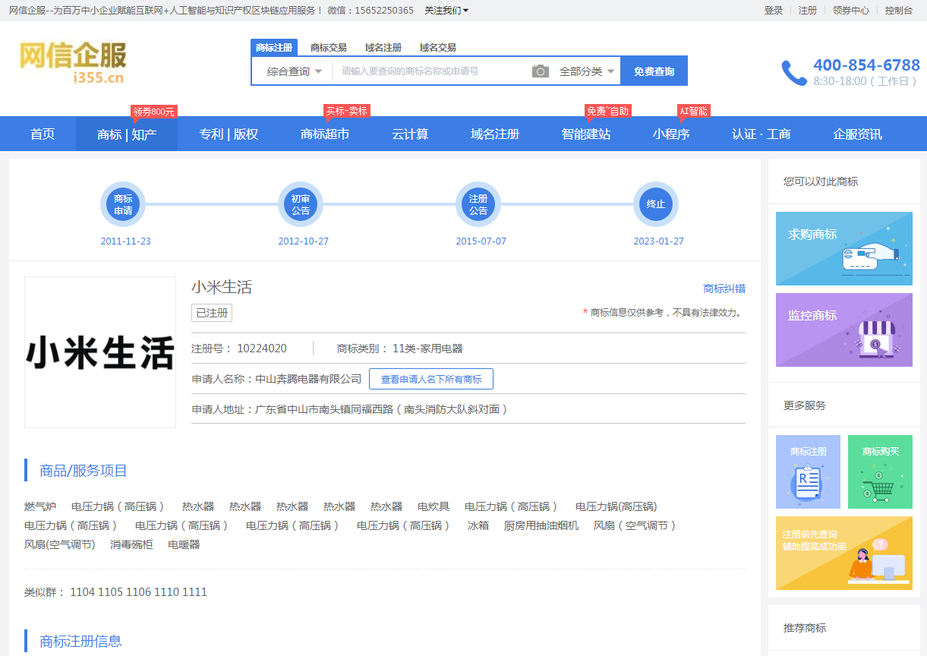
Task: Open 首页 in the navigation bar
Action: click(x=43, y=134)
